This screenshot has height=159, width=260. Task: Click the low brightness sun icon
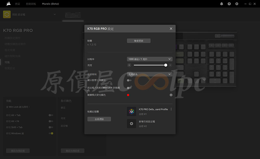click(129, 65)
